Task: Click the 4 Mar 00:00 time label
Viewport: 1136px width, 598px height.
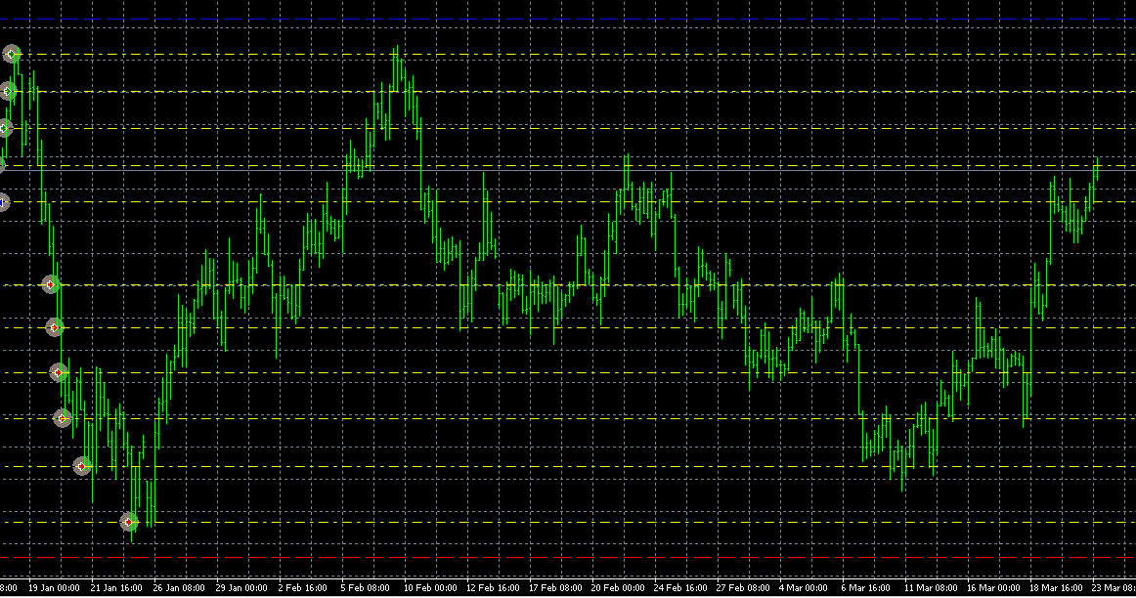Action: click(x=804, y=588)
